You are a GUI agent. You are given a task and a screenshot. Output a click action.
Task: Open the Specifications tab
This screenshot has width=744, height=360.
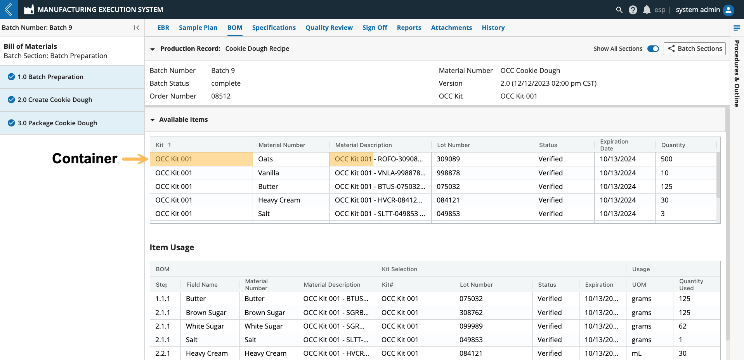(274, 28)
